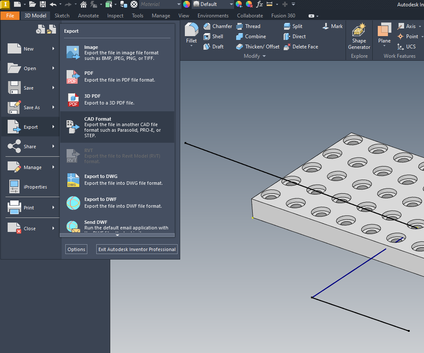The height and width of the screenshot is (353, 424).
Task: Click the Adjust appearance icon
Action: (x=239, y=4)
